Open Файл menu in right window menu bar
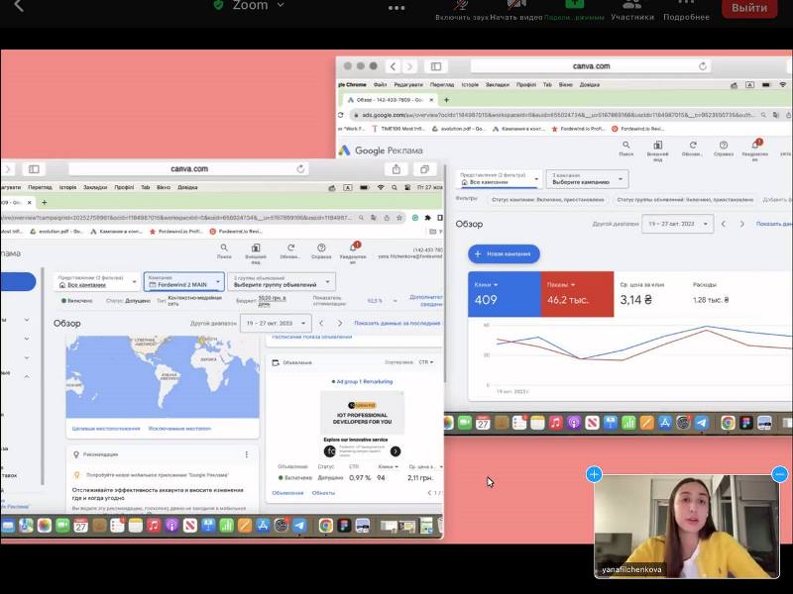Viewport: 793px width, 594px height. tap(380, 85)
